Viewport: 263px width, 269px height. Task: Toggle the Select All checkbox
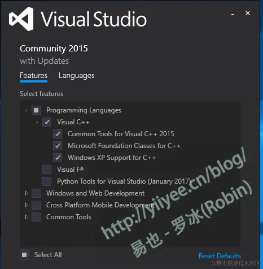coord(24,255)
